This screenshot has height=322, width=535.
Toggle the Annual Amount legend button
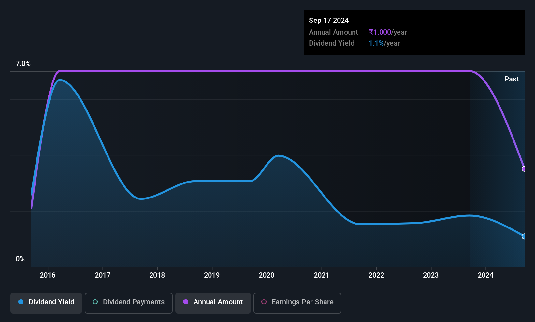[213, 303]
